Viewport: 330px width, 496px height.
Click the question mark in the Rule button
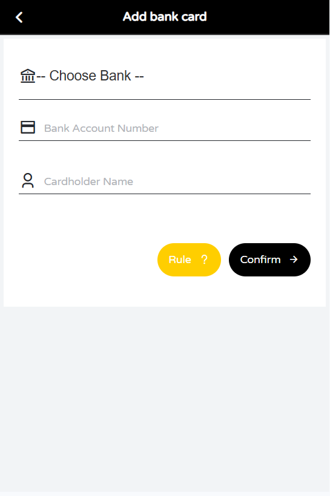[x=205, y=259]
